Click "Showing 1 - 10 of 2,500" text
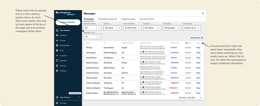Image resolution: width=260 pixels, height=106 pixels. point(187,98)
